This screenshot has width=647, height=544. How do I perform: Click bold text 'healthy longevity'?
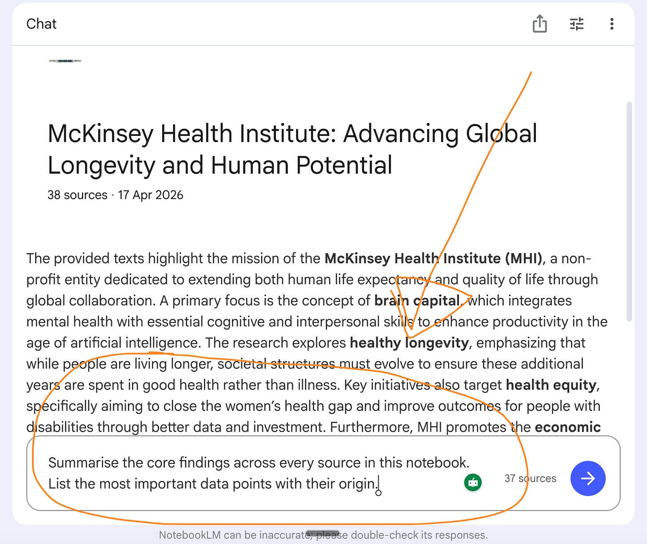409,342
